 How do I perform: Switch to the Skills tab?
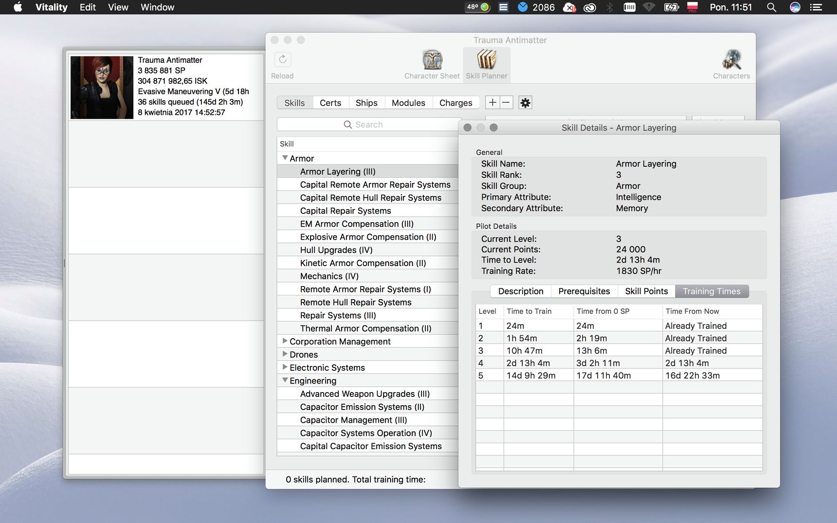click(x=295, y=103)
